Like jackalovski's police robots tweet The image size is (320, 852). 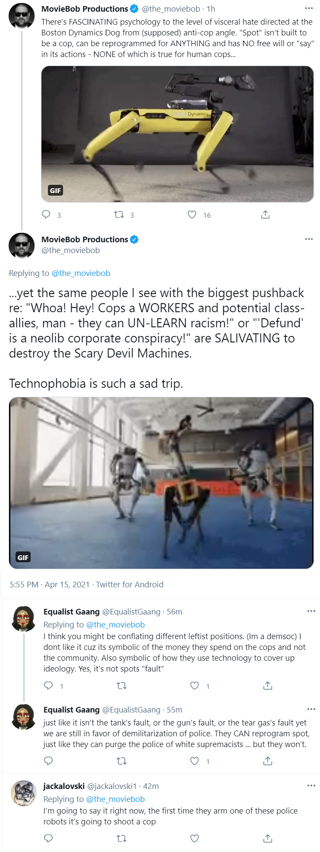pos(195,838)
